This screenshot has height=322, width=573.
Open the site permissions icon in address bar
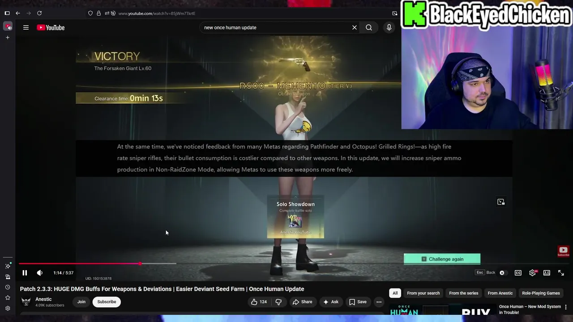click(107, 13)
